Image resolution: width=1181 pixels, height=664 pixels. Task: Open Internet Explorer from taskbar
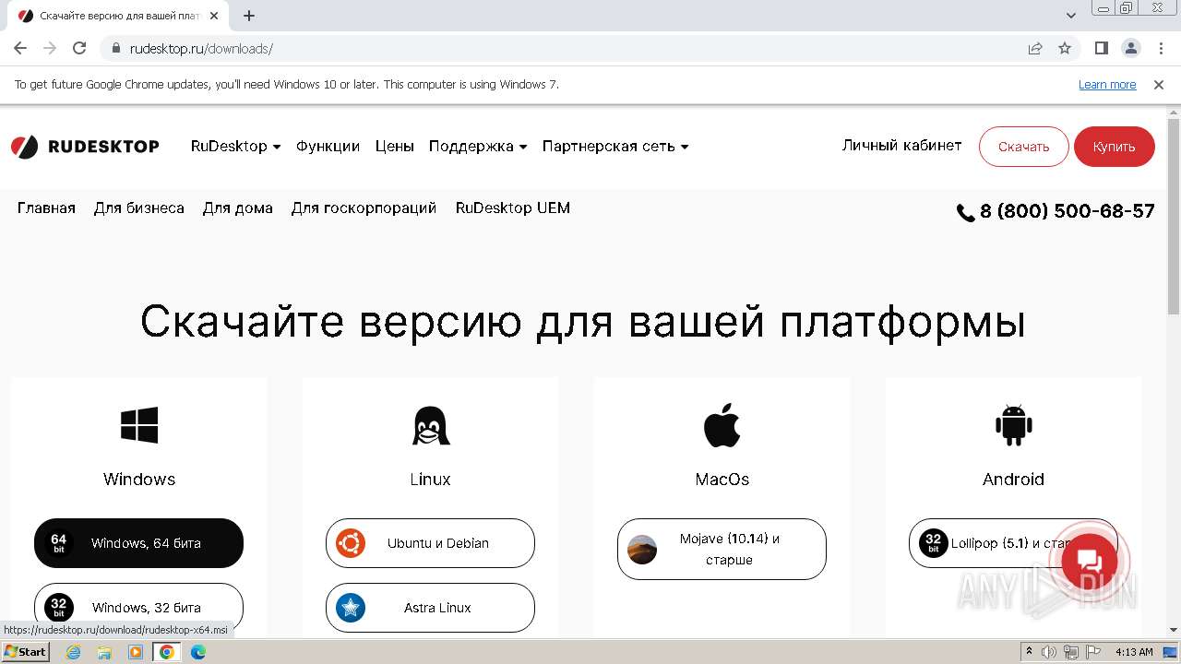(x=73, y=652)
